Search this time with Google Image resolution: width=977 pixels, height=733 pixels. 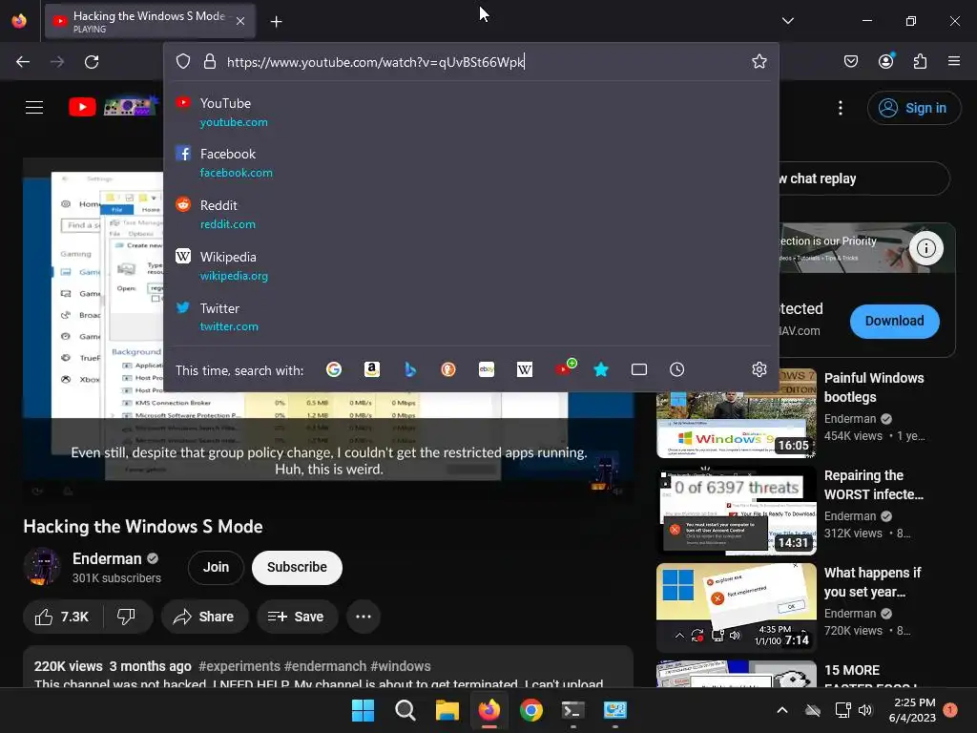(x=334, y=369)
